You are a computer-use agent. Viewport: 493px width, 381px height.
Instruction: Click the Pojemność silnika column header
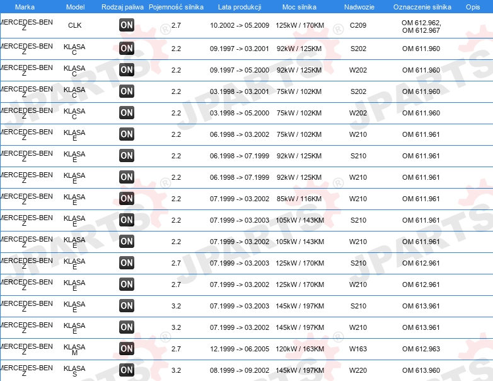click(x=176, y=7)
